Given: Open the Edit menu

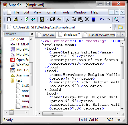Looking at the screenshot, I should pyautogui.click(x=26, y=12).
